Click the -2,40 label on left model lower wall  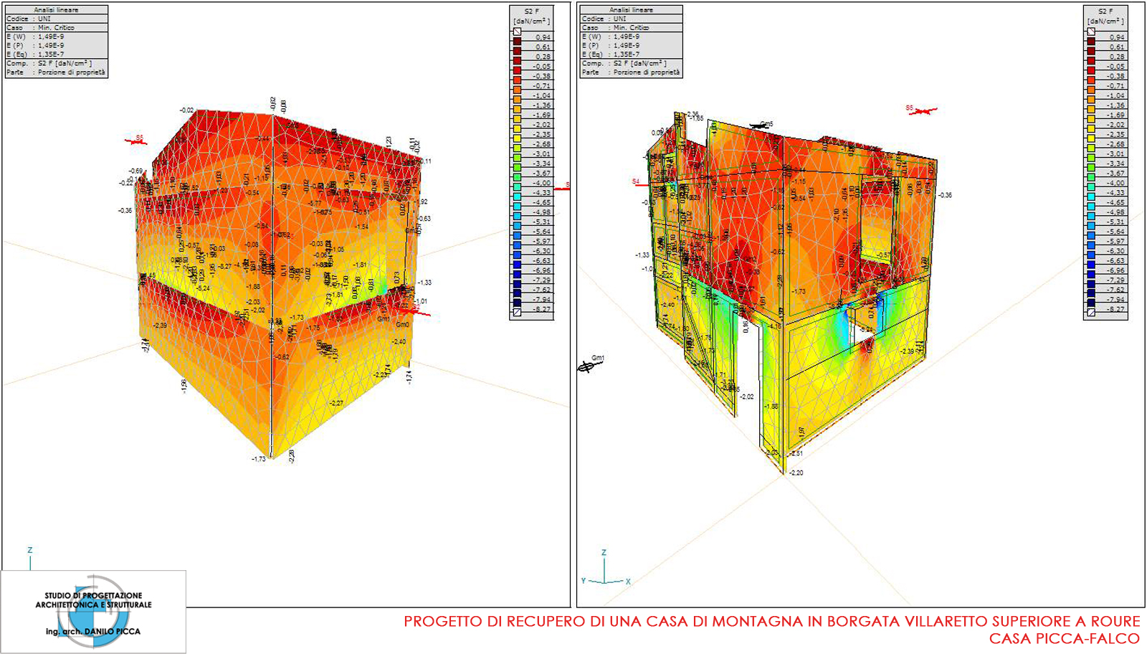point(399,341)
